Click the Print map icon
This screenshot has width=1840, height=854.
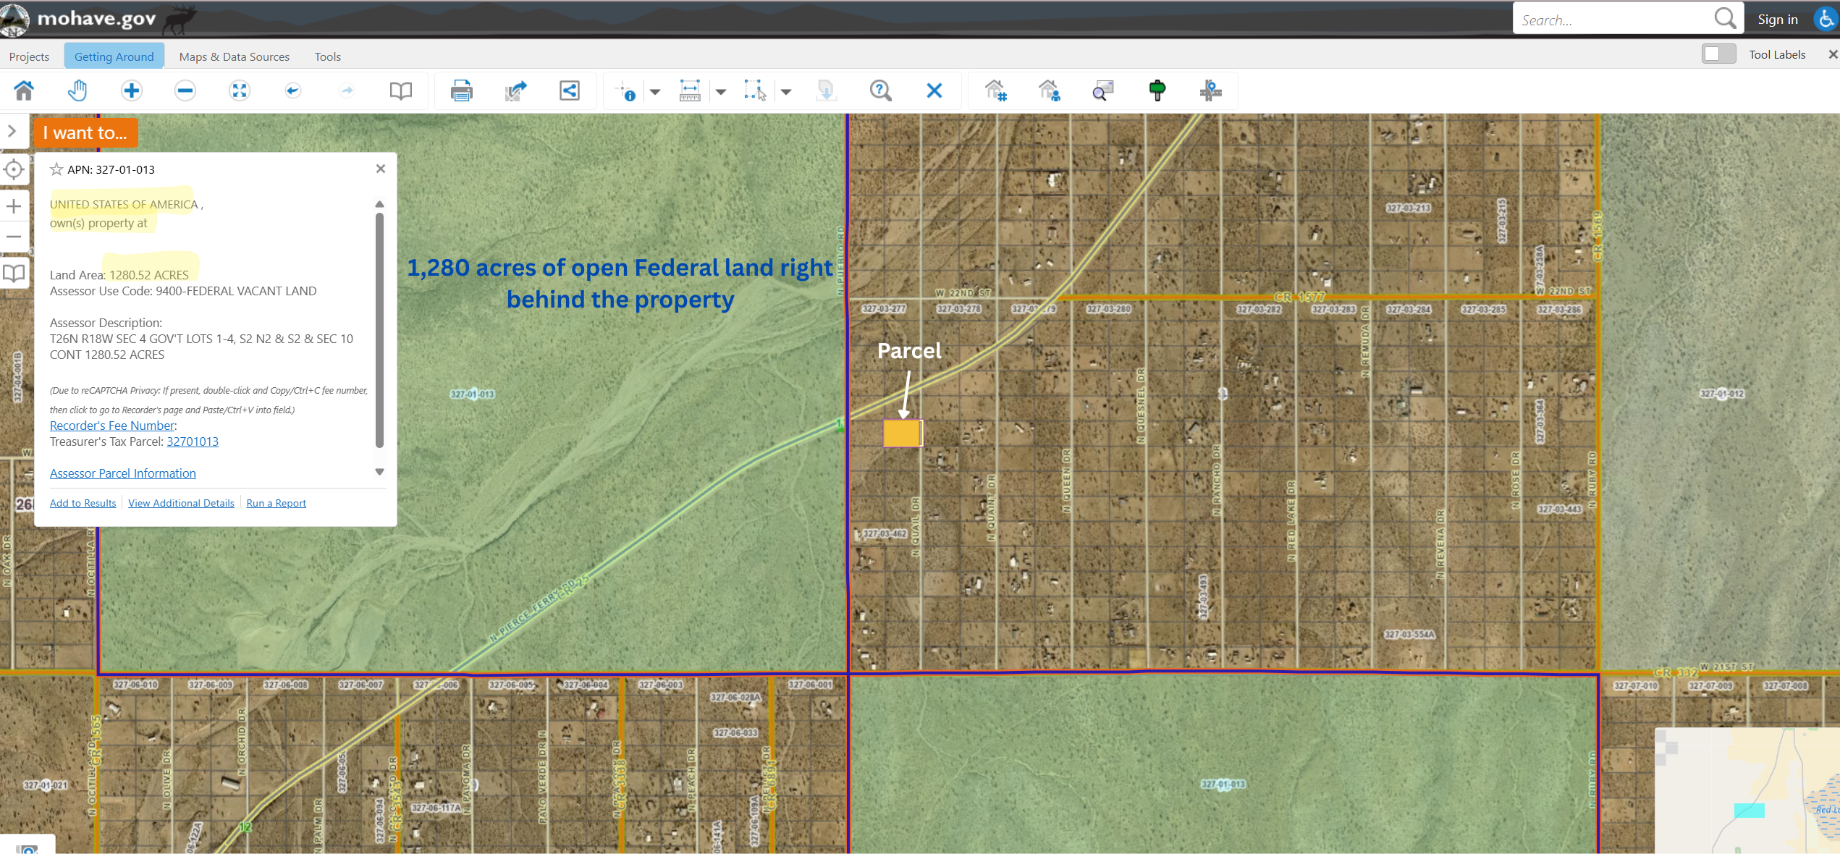461,90
